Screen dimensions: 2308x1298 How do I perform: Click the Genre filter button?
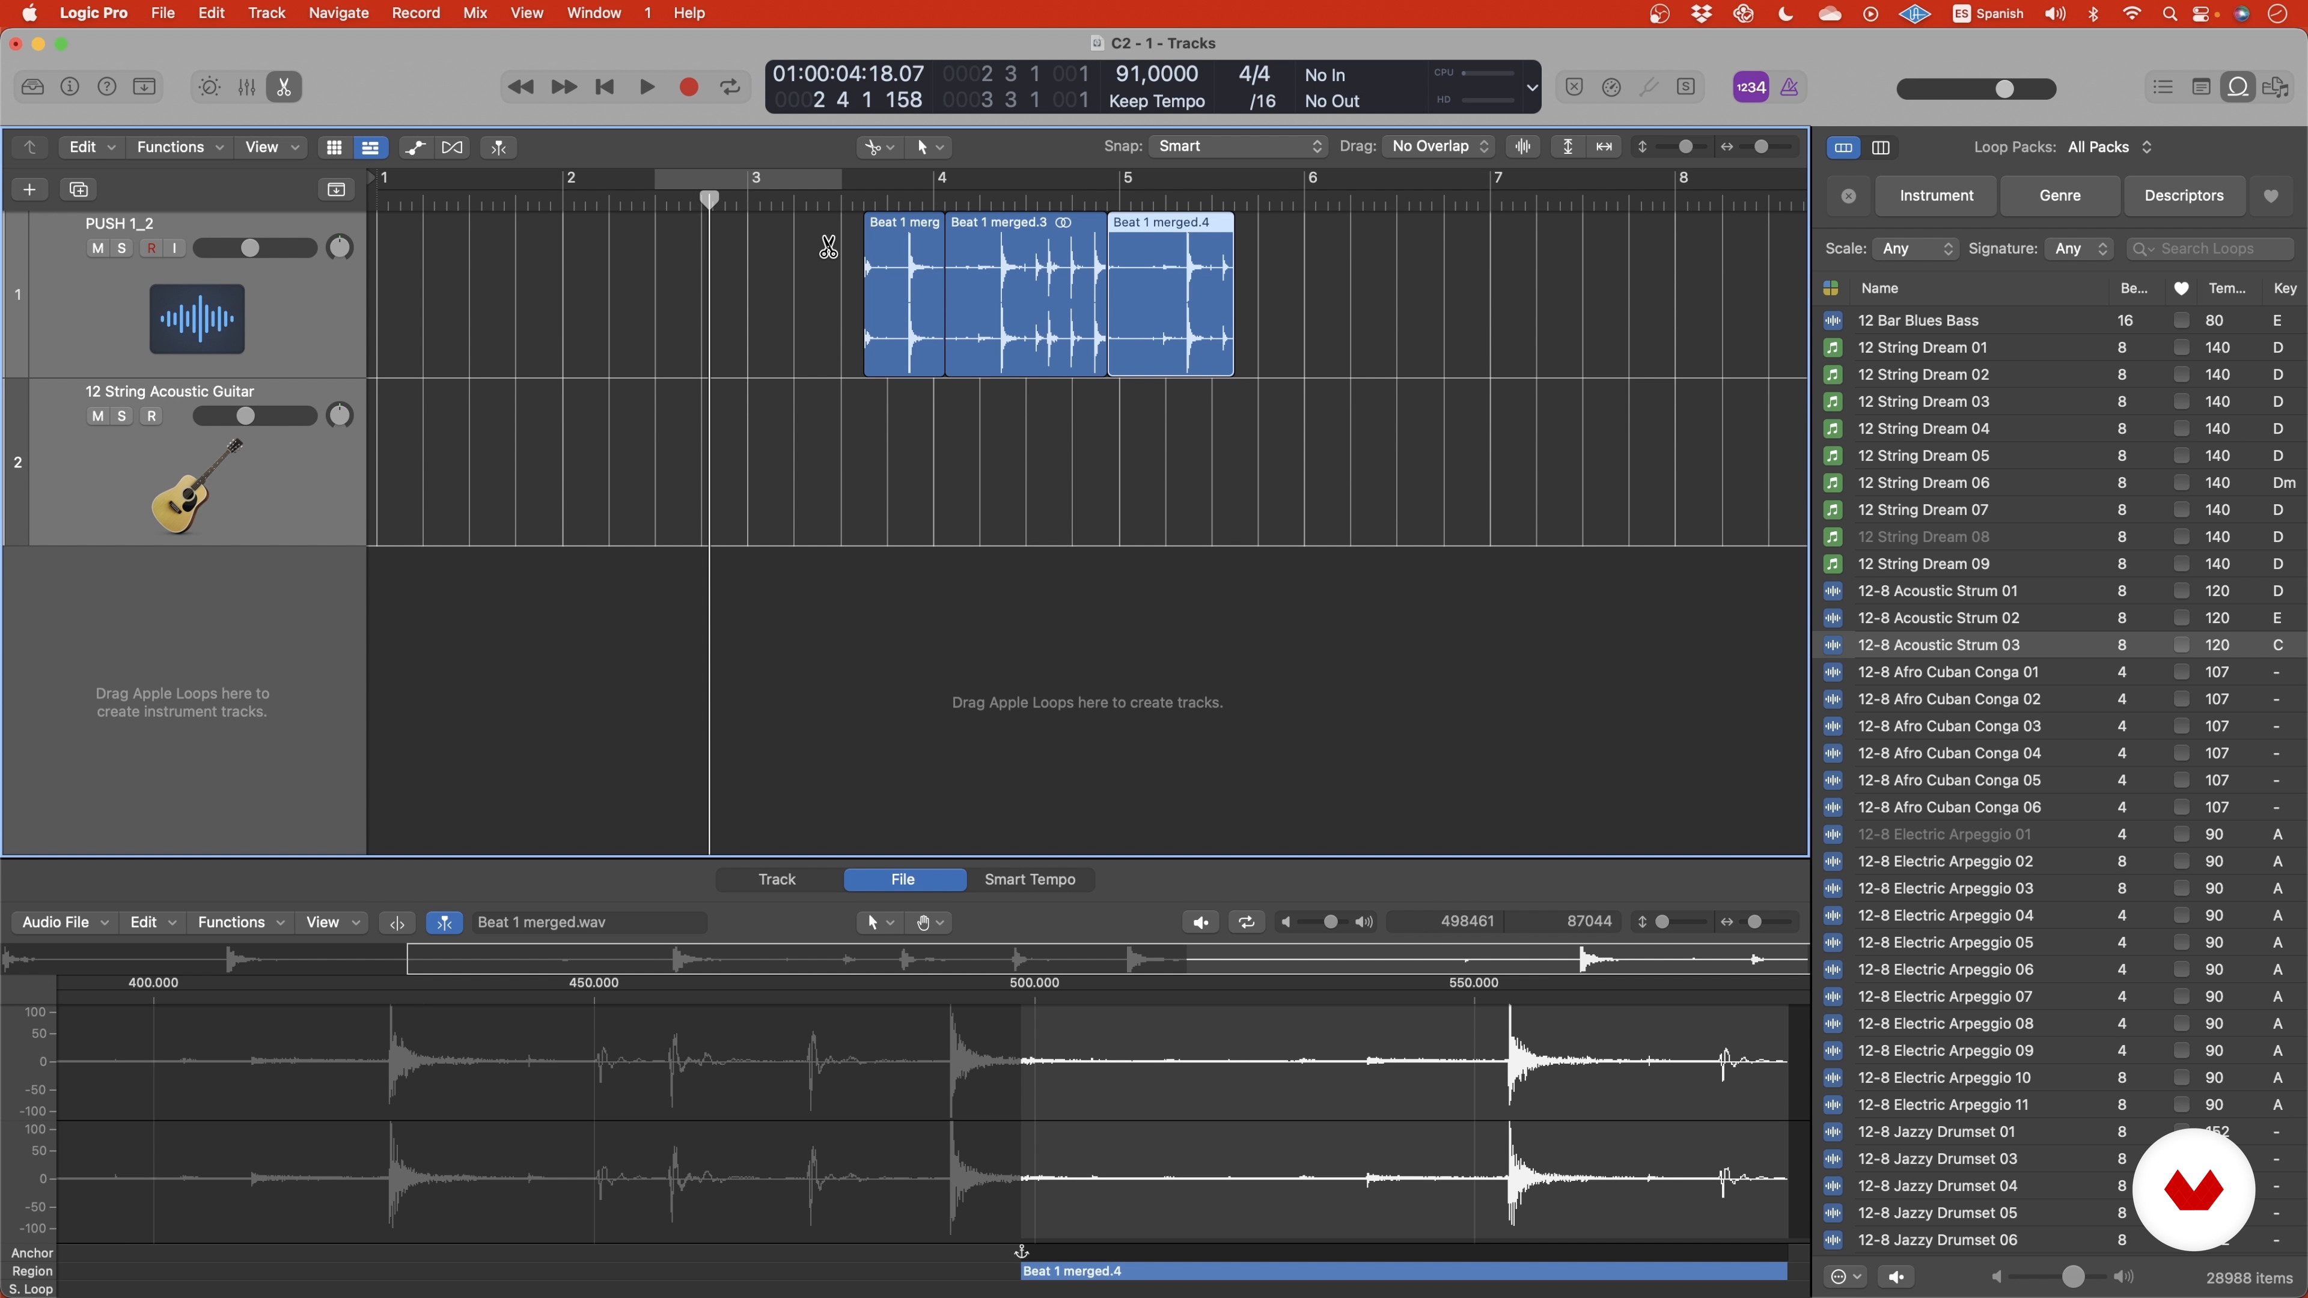(x=2060, y=195)
